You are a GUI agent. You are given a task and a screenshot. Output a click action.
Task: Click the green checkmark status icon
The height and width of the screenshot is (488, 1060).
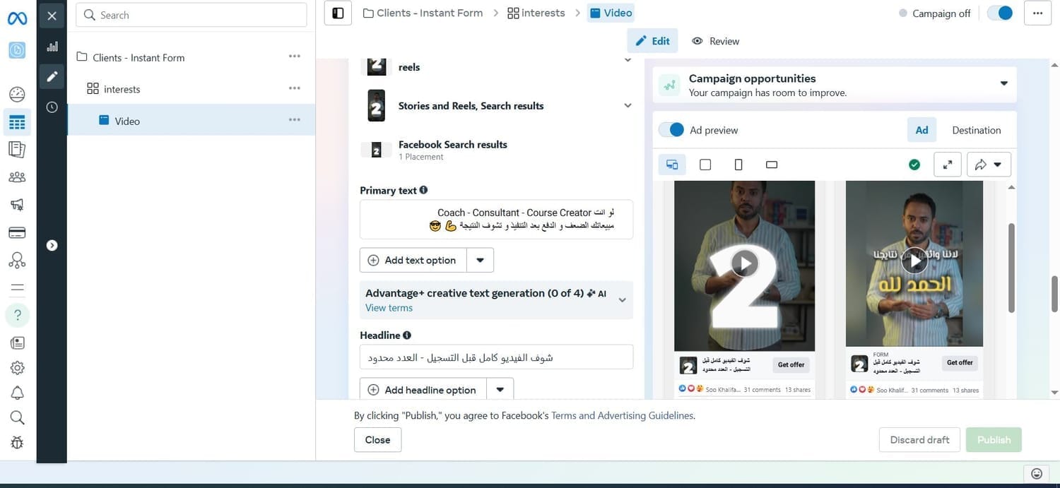point(914,165)
